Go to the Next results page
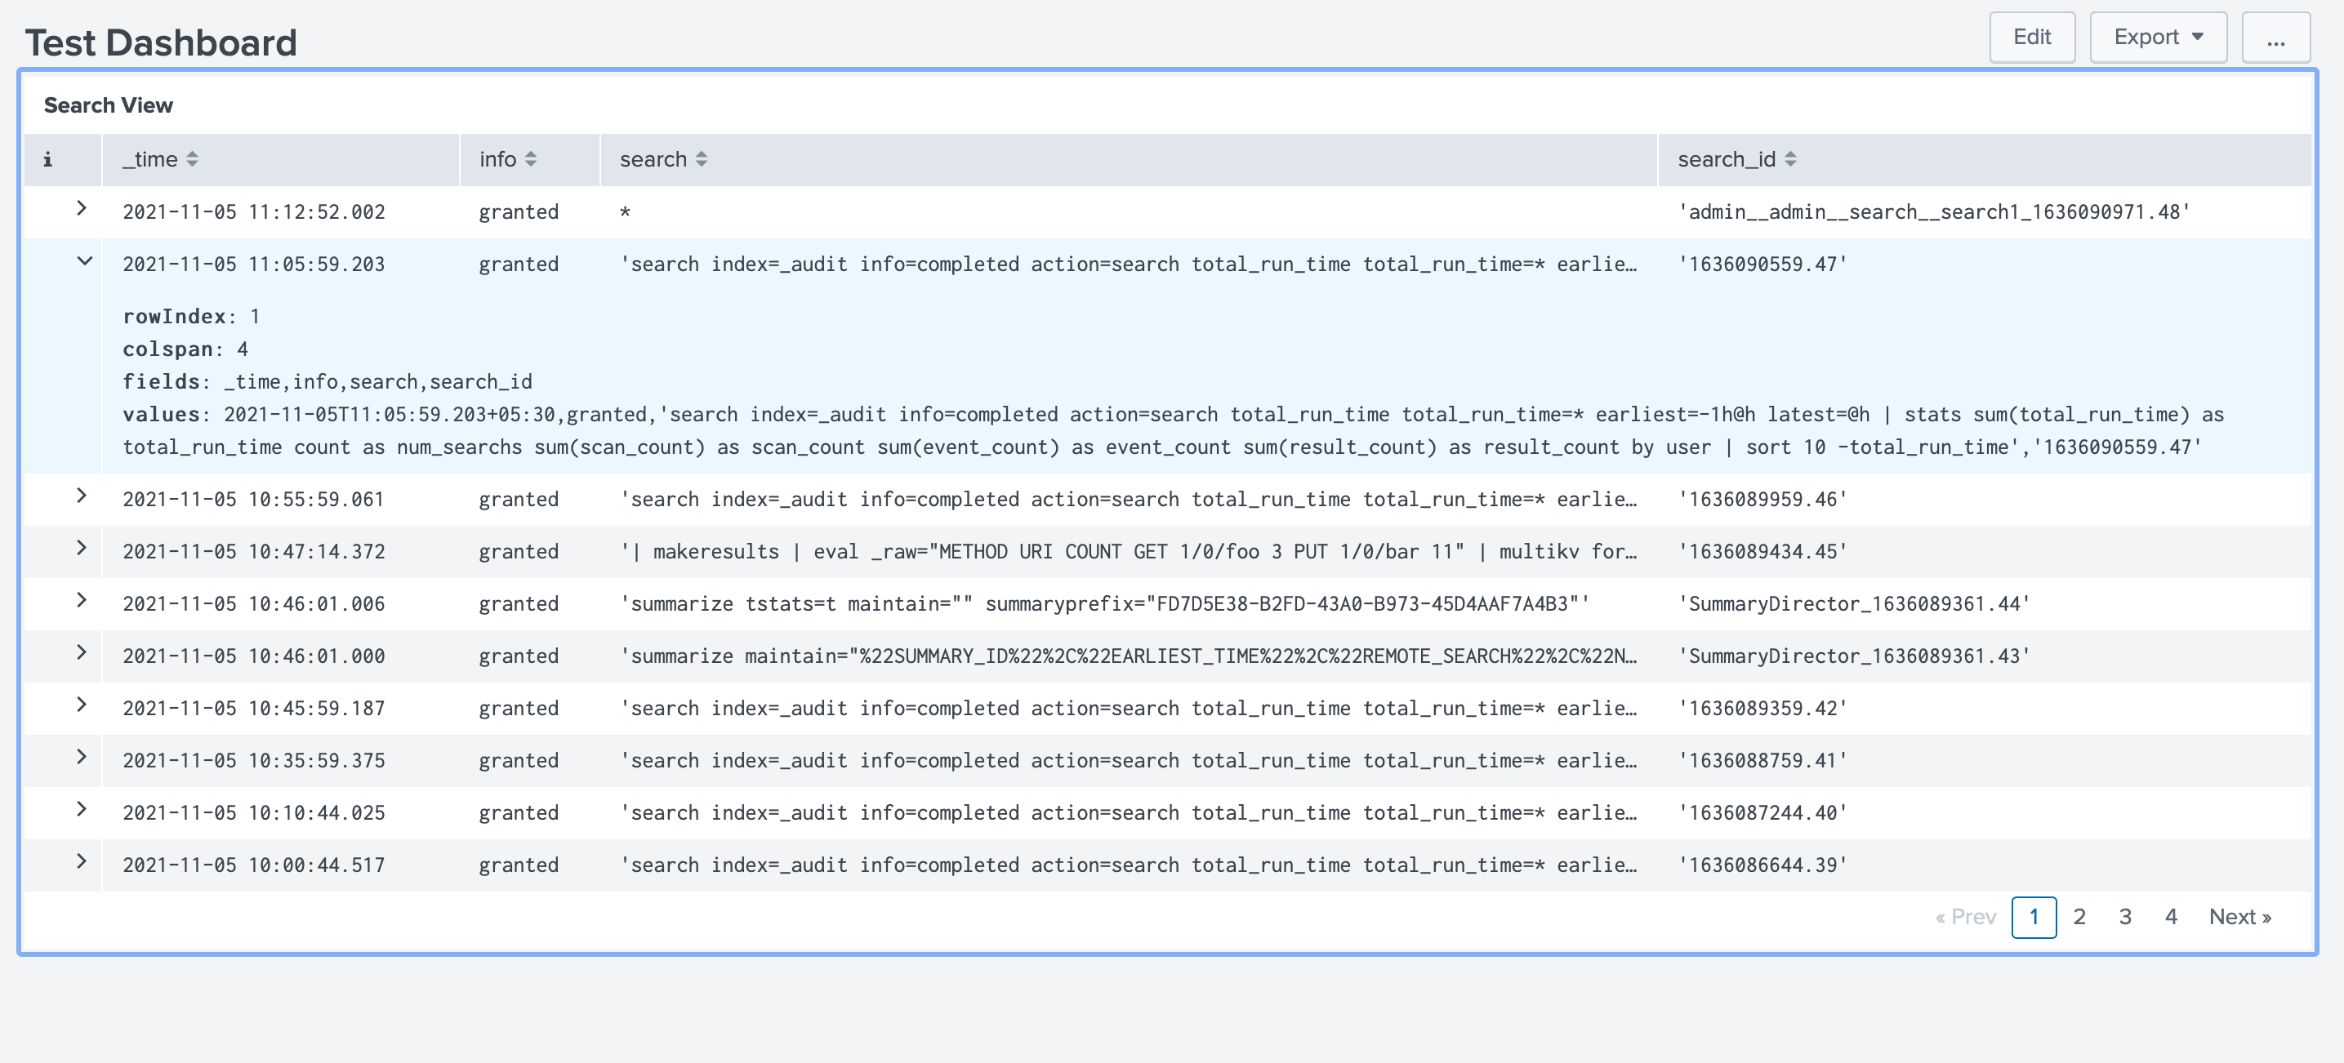Screen dimensions: 2344x1063 [2239, 917]
